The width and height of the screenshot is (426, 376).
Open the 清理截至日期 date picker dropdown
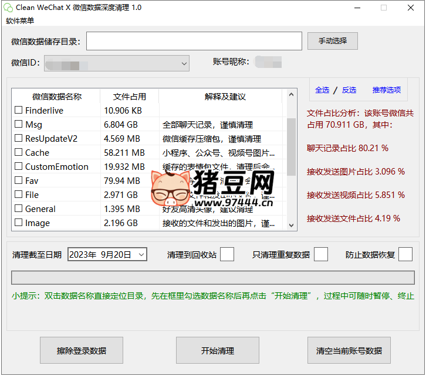(141, 255)
